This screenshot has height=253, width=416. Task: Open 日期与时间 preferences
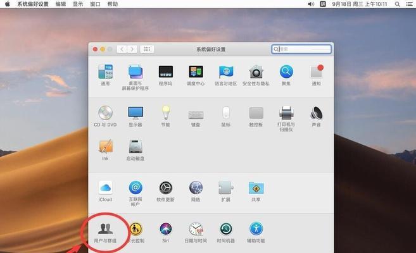pyautogui.click(x=196, y=233)
